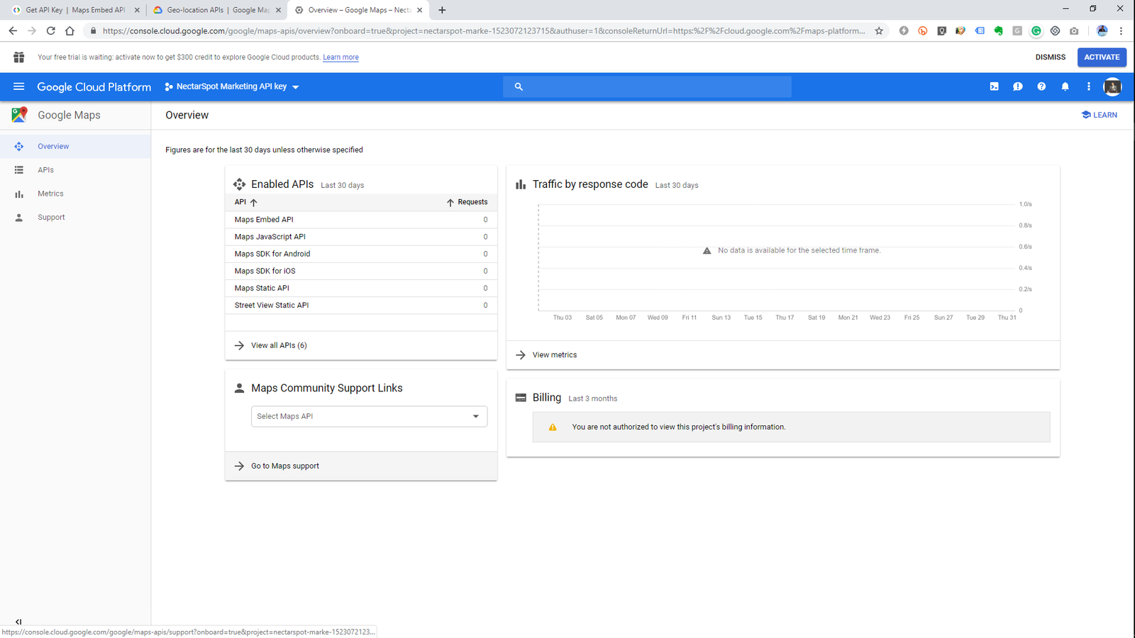The height and width of the screenshot is (638, 1135).
Task: Click the help question mark icon
Action: [1041, 86]
